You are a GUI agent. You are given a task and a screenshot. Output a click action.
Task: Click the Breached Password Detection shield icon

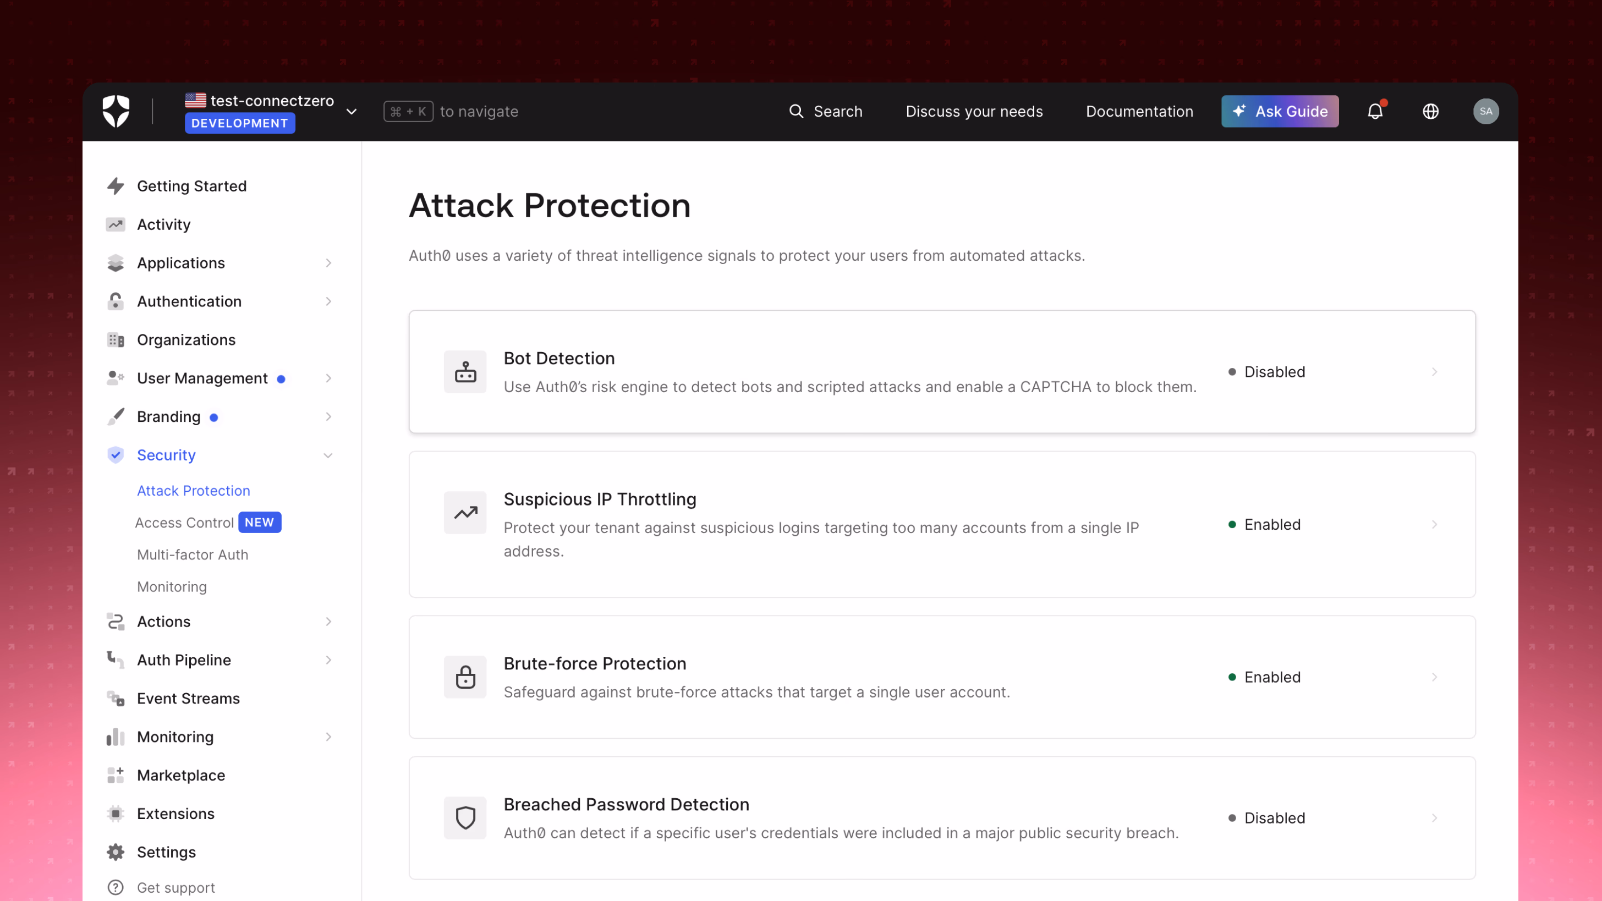465,818
